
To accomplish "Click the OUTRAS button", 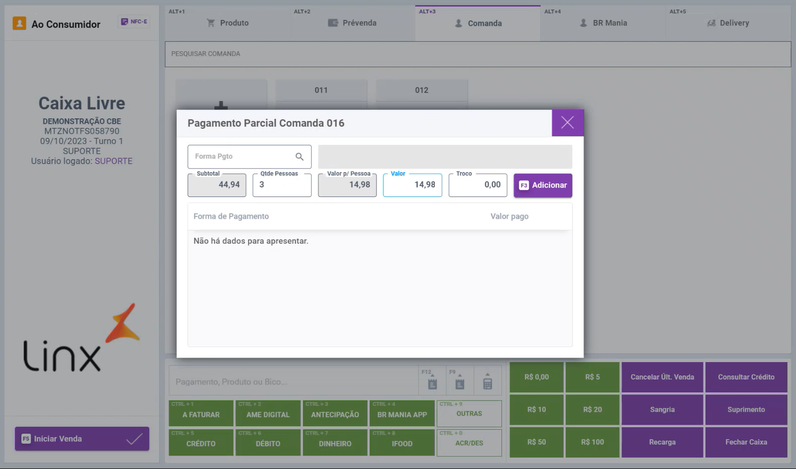I will tap(469, 414).
